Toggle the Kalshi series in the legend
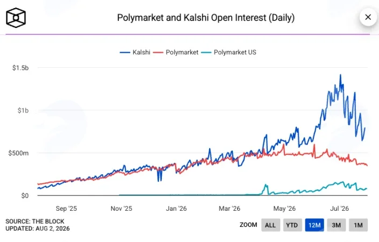 (135, 52)
